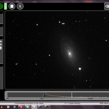Image resolution: width=109 pixels, height=109 pixels.
Task: Click the active highlighted app taskbar button
Action: pyautogui.click(x=34, y=107)
